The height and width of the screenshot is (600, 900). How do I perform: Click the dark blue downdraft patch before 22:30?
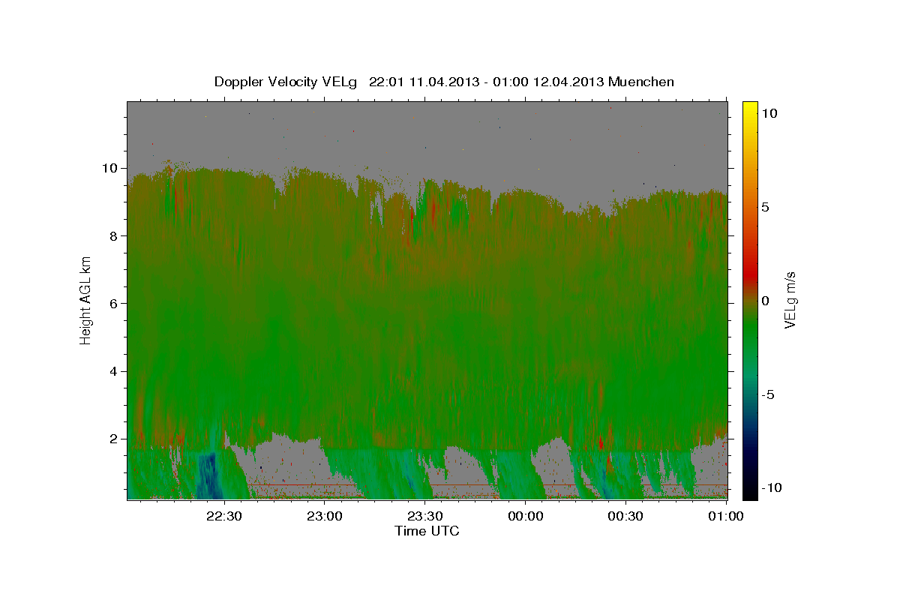click(208, 475)
